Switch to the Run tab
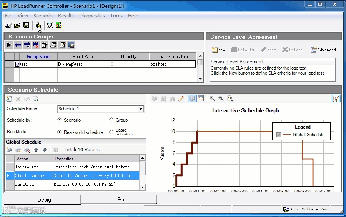The height and width of the screenshot is (217, 346). [119, 200]
